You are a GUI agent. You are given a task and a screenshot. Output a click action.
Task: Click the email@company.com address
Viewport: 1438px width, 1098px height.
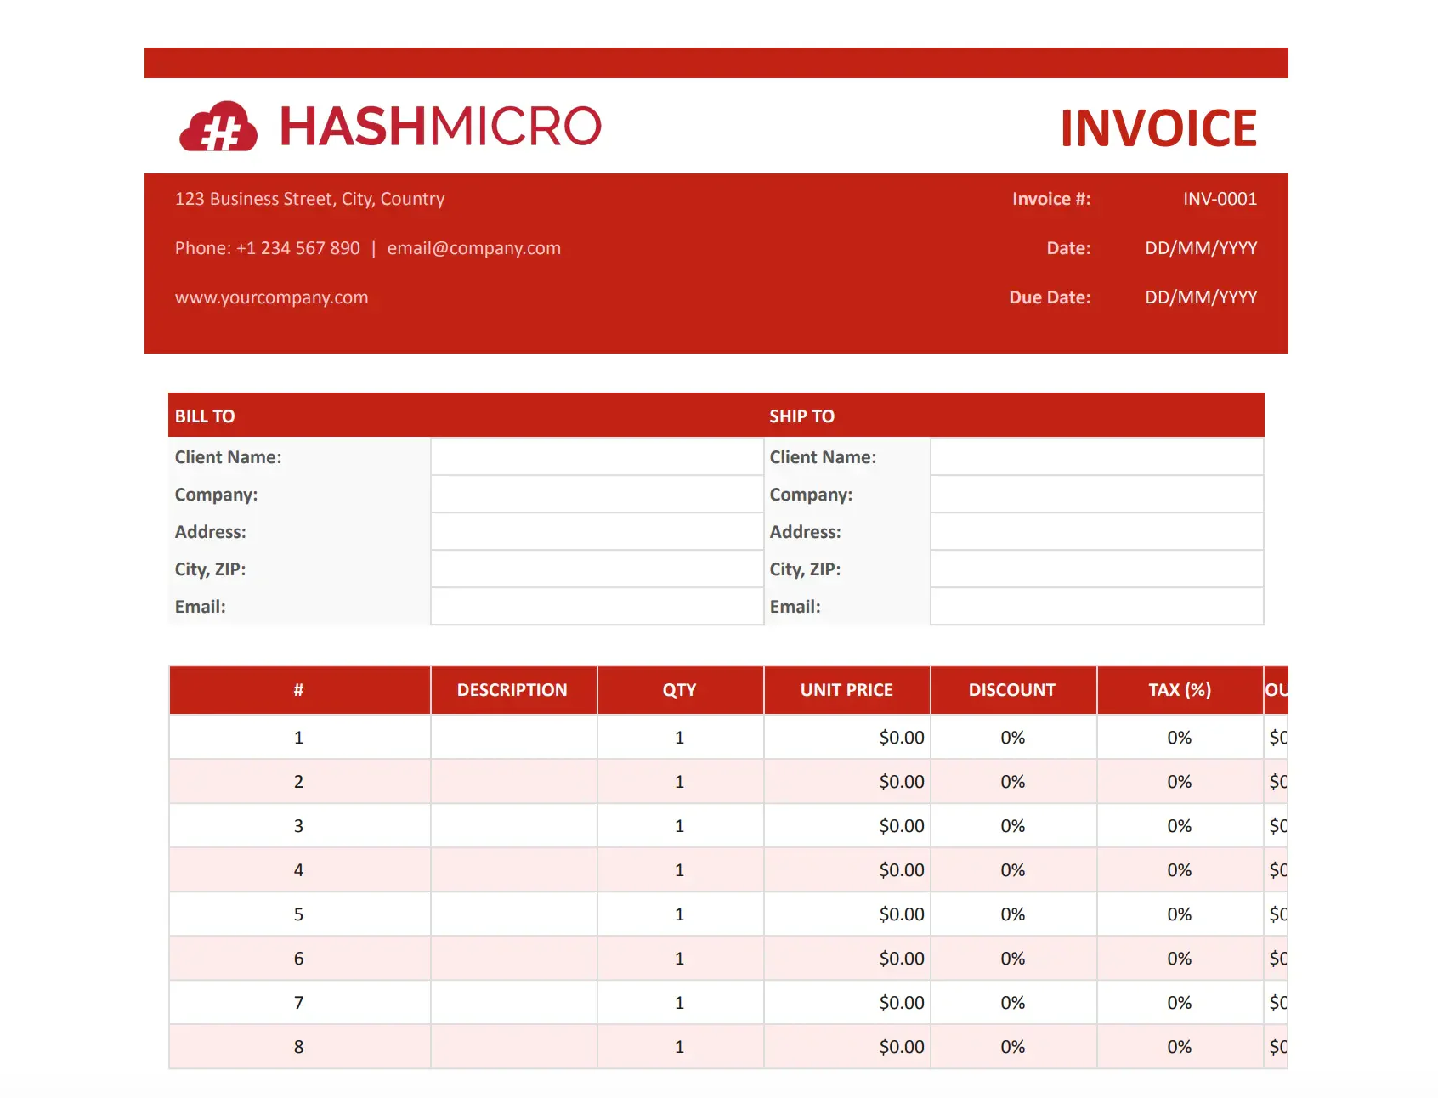click(473, 248)
